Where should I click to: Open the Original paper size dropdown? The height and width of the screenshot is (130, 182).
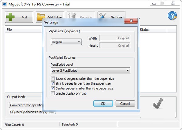(66, 42)
